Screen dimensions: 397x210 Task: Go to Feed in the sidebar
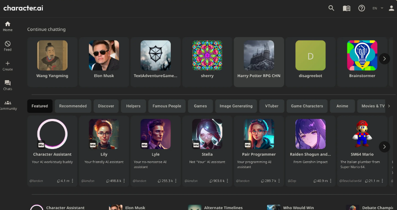click(x=7, y=46)
